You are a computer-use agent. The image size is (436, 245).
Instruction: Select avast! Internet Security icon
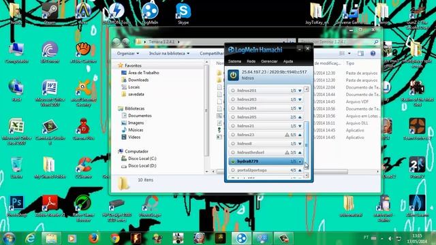[x=83, y=93]
